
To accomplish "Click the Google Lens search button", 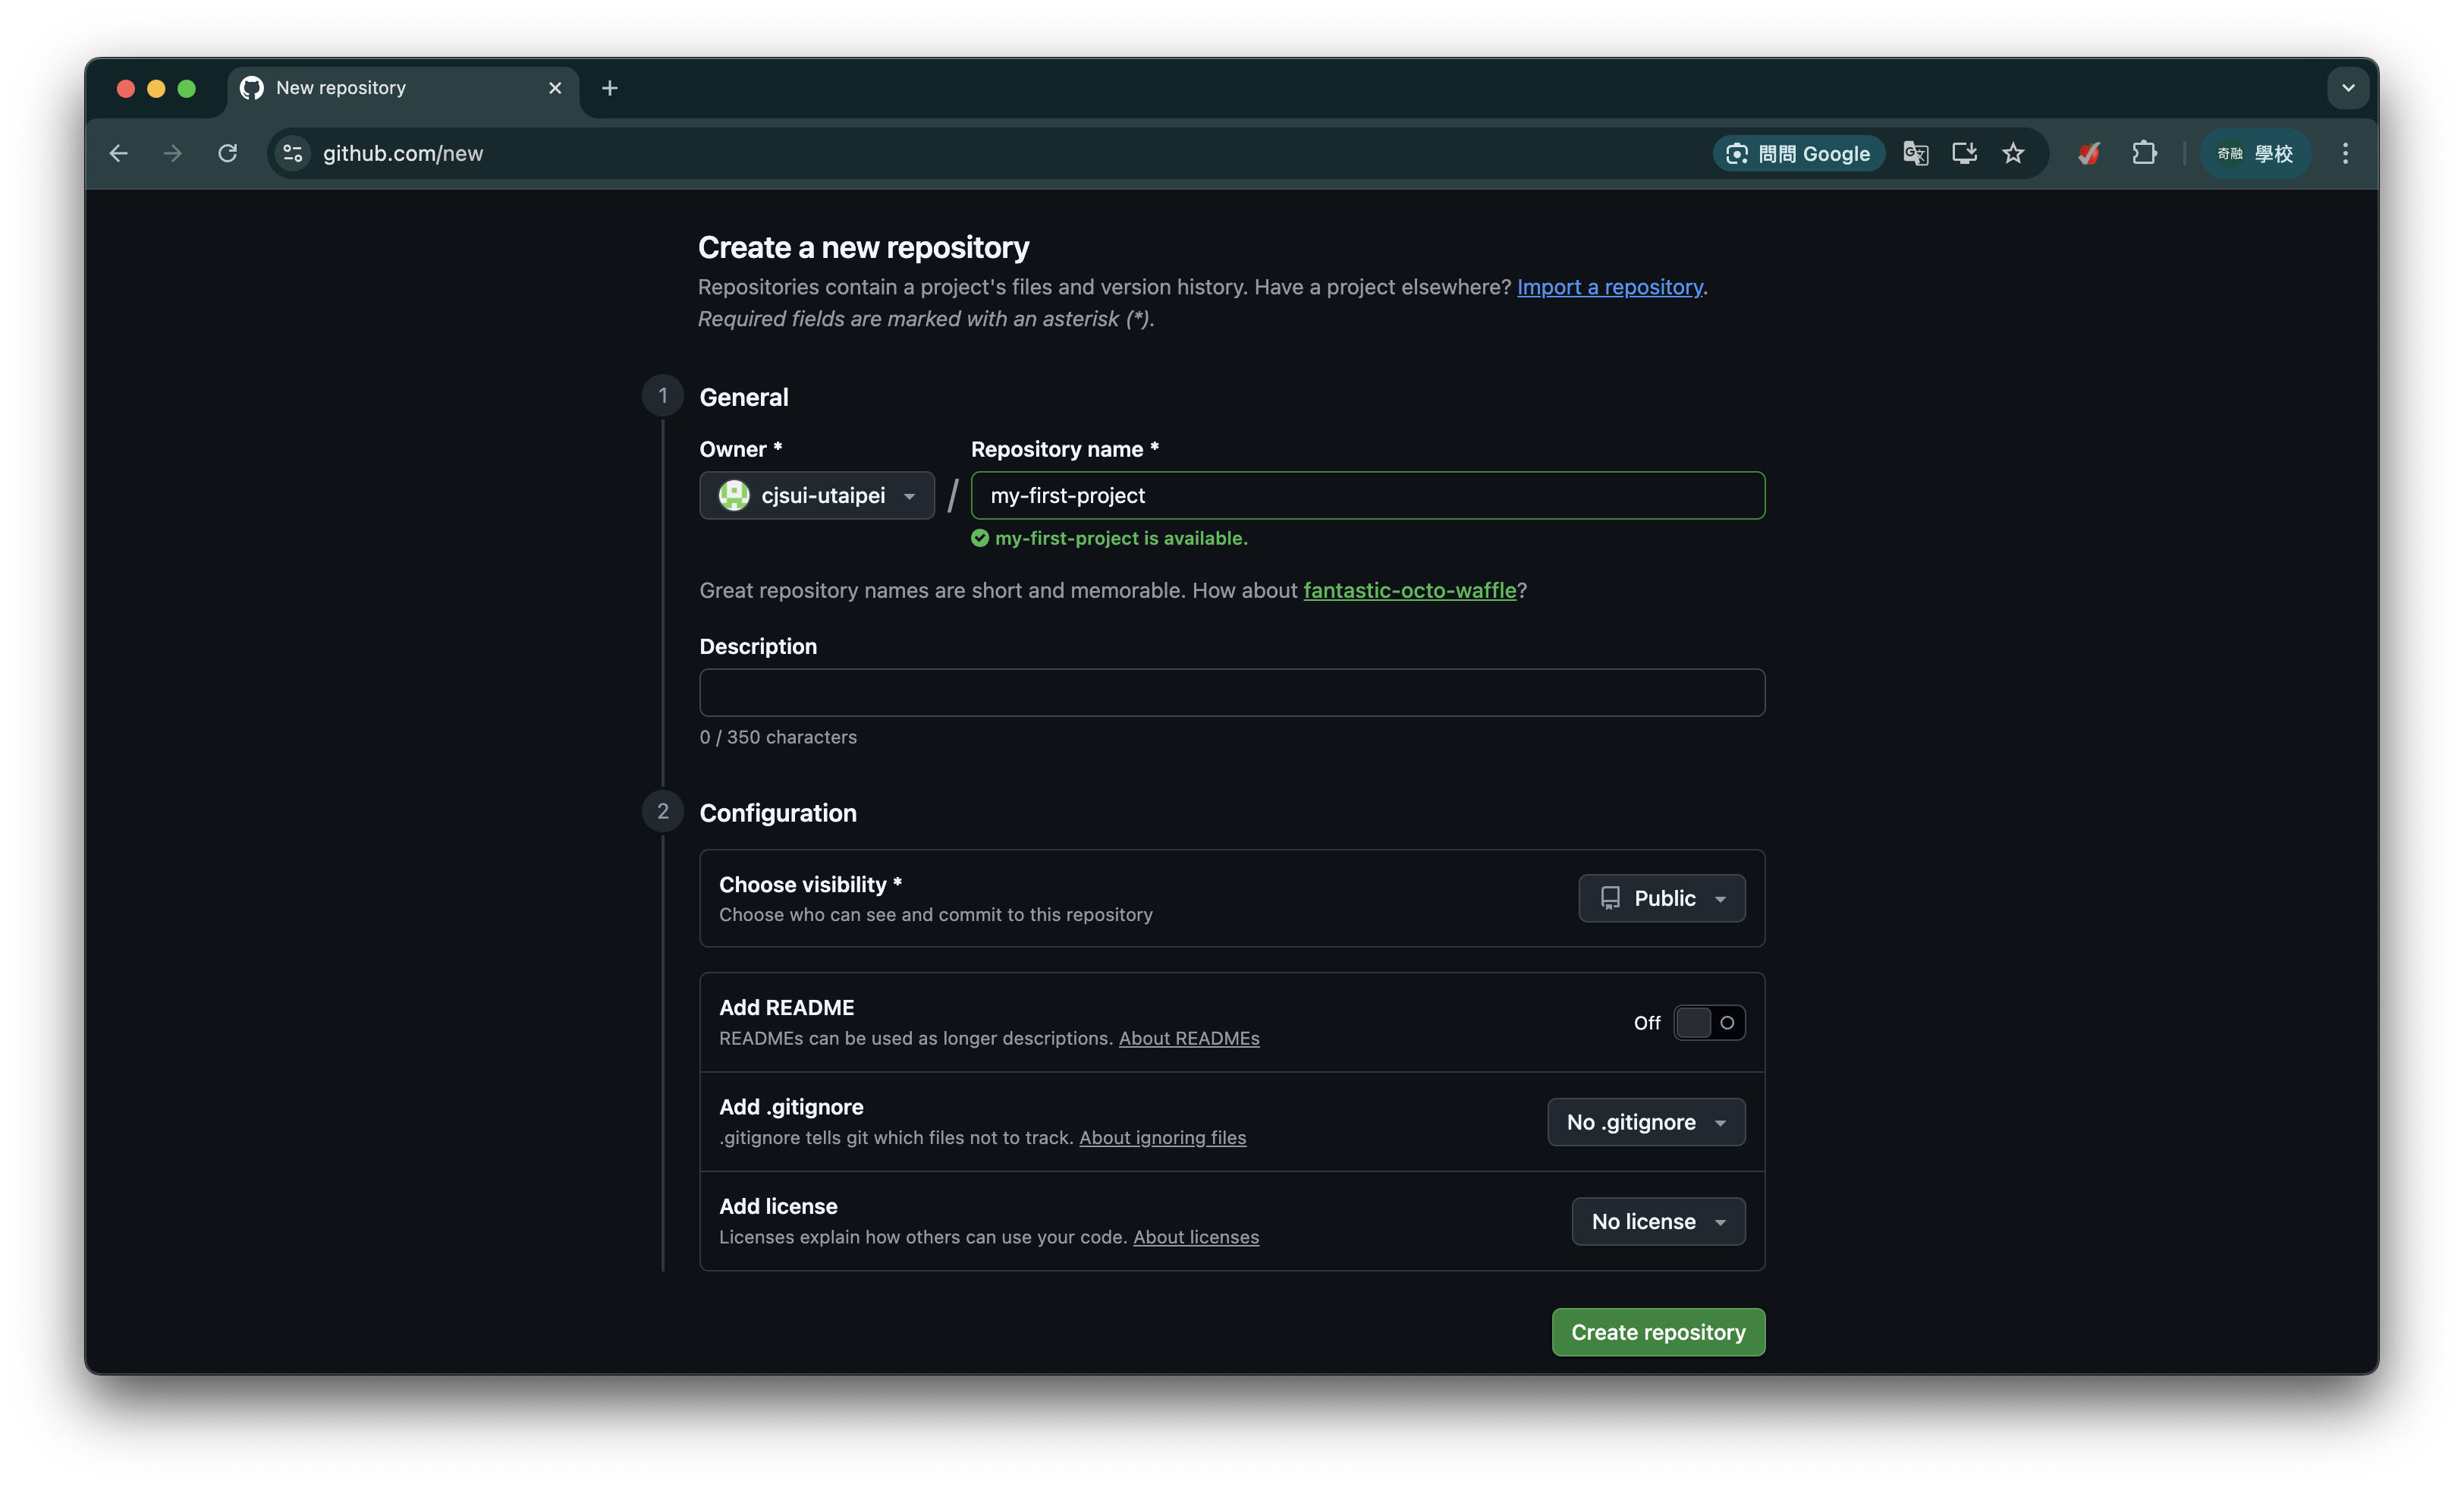I will coord(1798,153).
